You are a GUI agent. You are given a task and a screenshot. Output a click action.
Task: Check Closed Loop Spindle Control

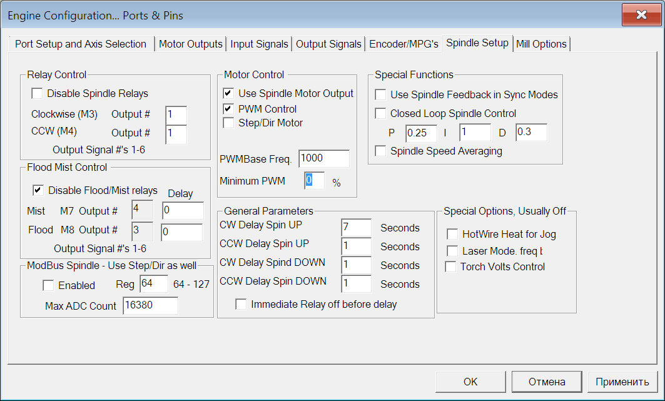click(x=380, y=113)
